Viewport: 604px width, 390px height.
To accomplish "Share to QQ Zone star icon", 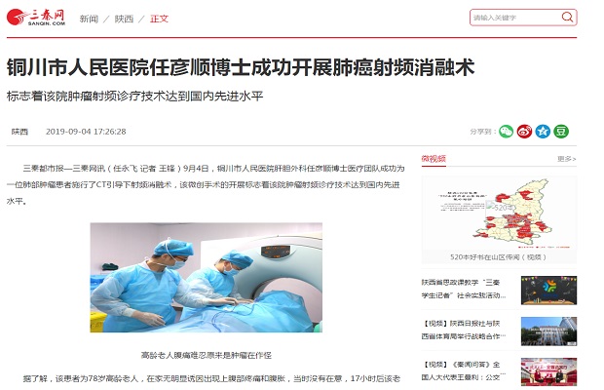I will 543,132.
